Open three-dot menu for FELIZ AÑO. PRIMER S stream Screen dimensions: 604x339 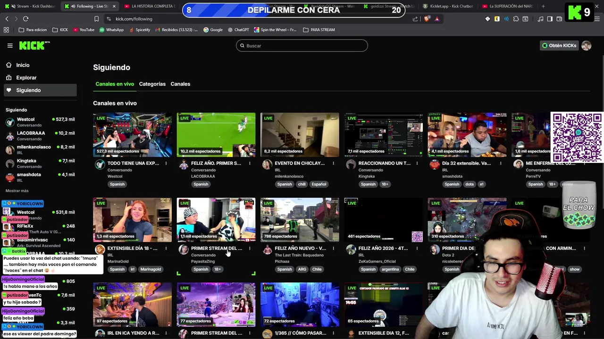point(250,163)
